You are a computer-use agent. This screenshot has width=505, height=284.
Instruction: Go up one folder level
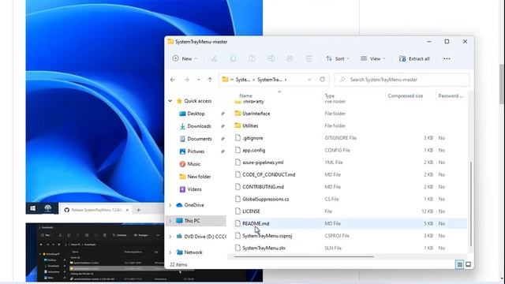click(210, 80)
